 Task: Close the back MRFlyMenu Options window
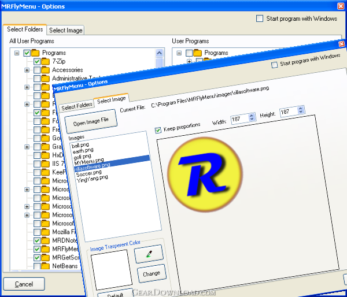(x=341, y=6)
